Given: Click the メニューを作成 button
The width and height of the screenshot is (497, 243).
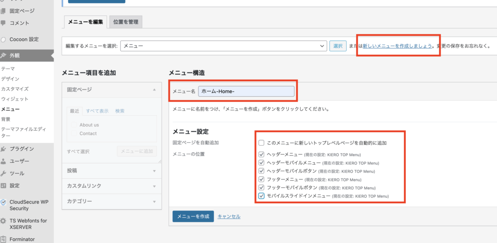Looking at the screenshot, I should point(193,216).
